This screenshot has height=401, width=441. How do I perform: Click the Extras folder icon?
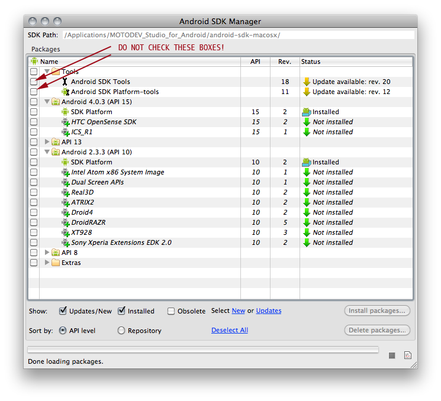[56, 263]
